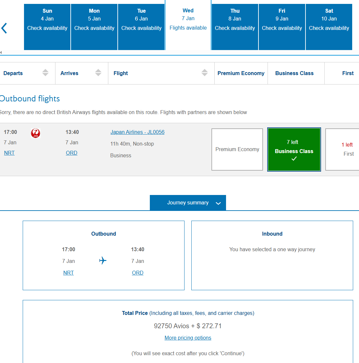Viewport: 359px width, 363px height.
Task: Click the 13:40 arrival time in flight row
Action: 72,132
